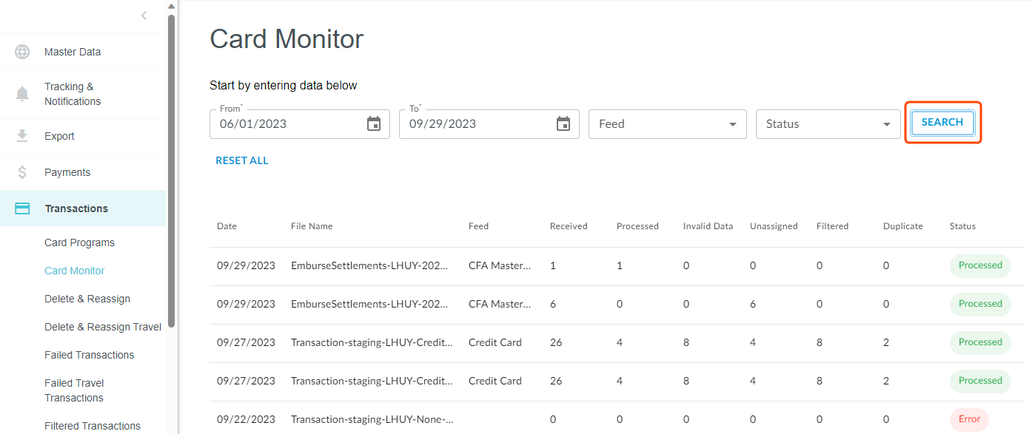Screen dimensions: 1032x434
Task: Open the From date calendar picker
Action: 374,124
